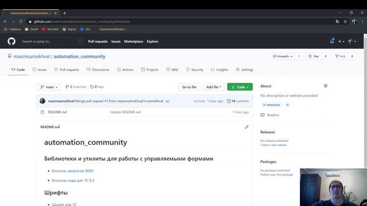
Task: Open Консоль кода для 1С 8.3 link
Action: coord(73,181)
